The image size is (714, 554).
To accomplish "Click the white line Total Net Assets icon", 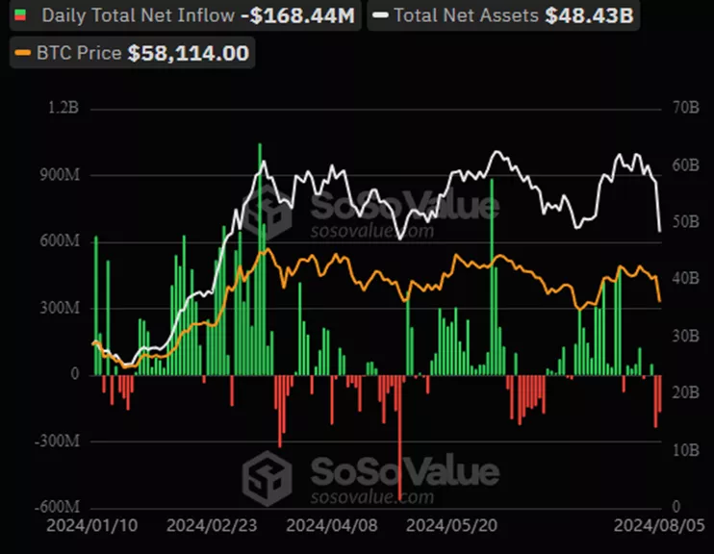I will pyautogui.click(x=383, y=16).
